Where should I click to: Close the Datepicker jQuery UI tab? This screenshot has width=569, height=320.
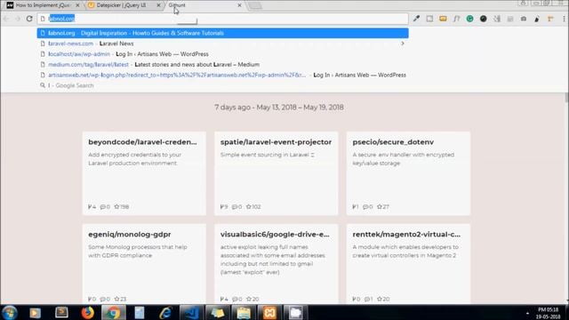tap(158, 5)
